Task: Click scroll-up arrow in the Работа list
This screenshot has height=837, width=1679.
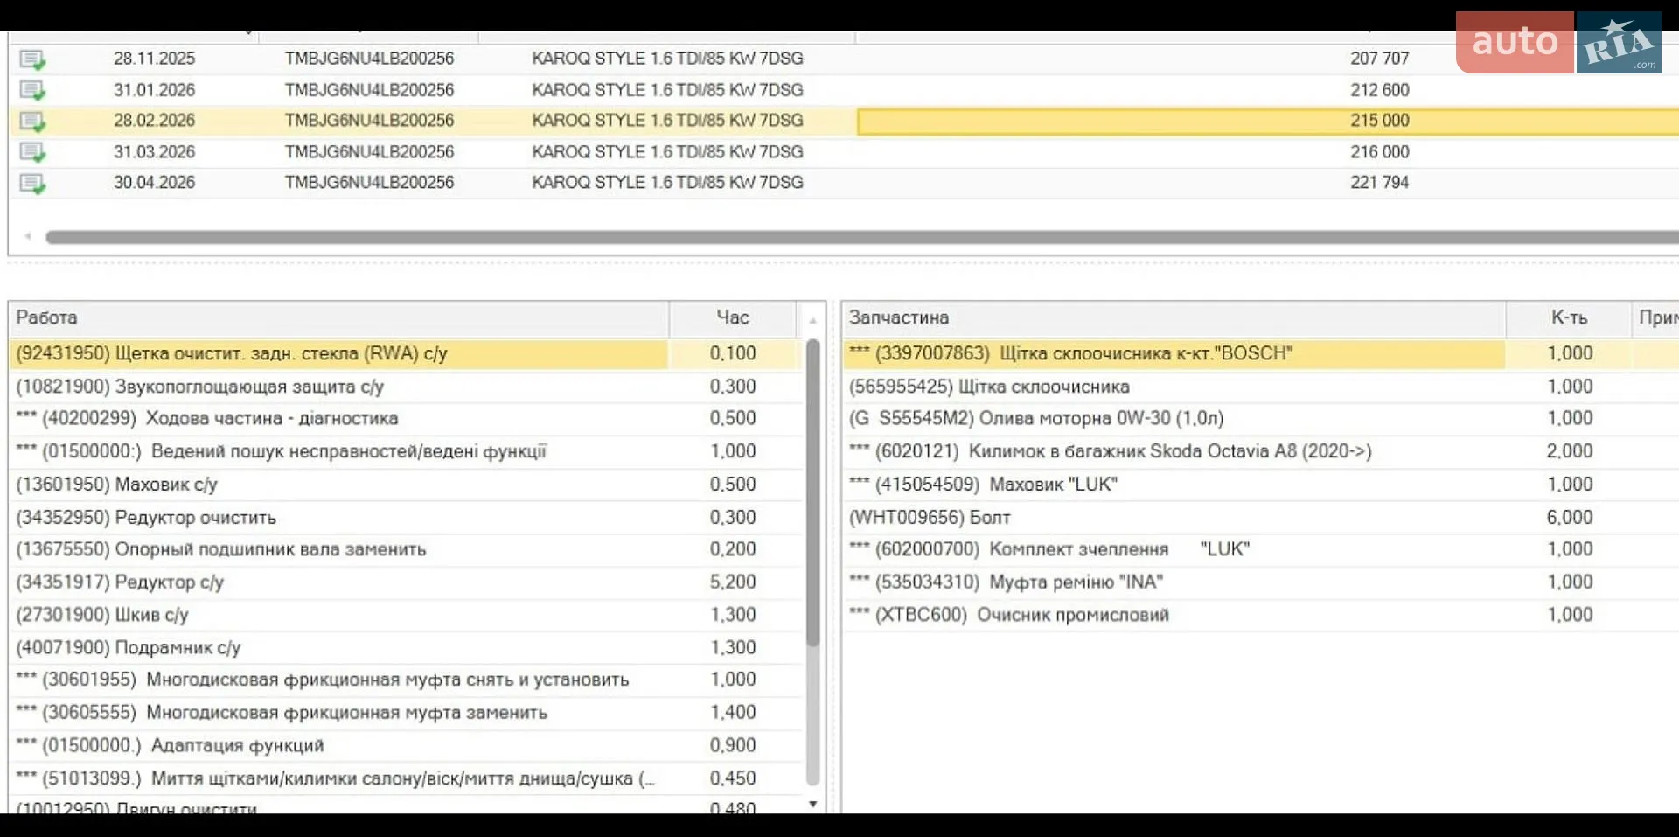Action: click(812, 320)
